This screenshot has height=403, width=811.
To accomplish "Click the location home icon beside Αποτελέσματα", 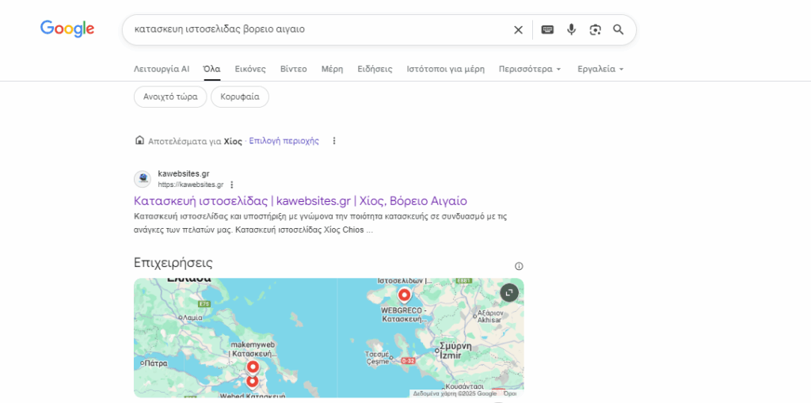I will click(139, 140).
